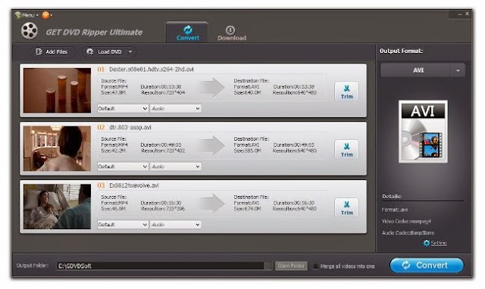Click the Video Codec detail text
485x289 pixels.
point(406,221)
